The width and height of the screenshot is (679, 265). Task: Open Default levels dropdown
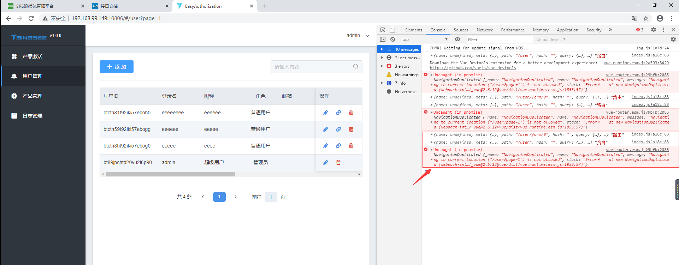(x=551, y=40)
